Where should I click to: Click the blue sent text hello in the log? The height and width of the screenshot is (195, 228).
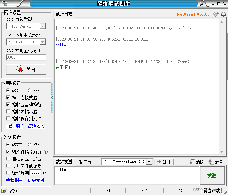click(x=61, y=45)
